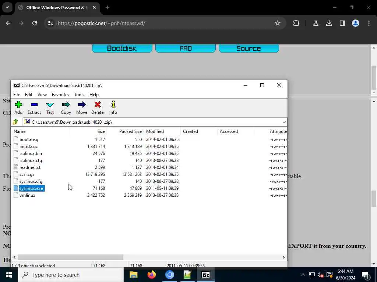The width and height of the screenshot is (377, 282).
Task: Open the Chrome extensions puzzle icon
Action: point(296,23)
